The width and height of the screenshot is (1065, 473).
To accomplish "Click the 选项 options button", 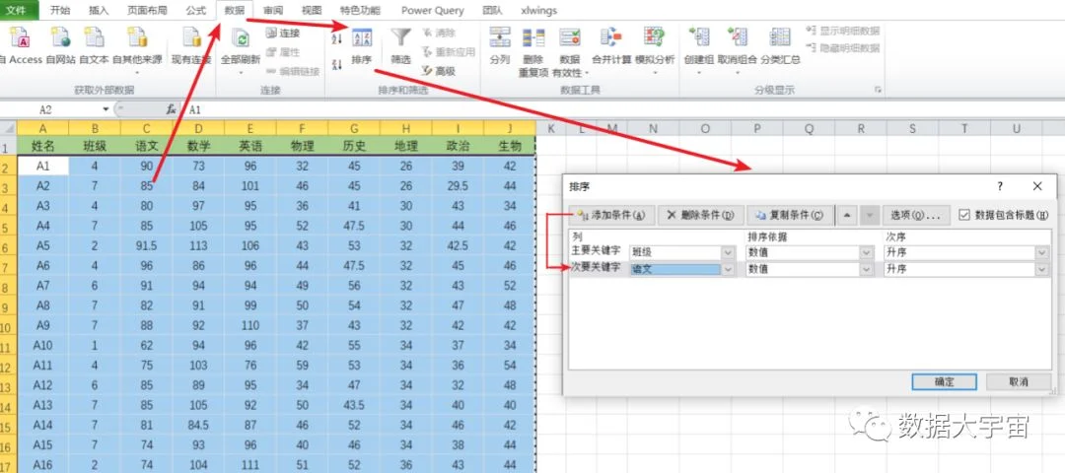I will 915,215.
